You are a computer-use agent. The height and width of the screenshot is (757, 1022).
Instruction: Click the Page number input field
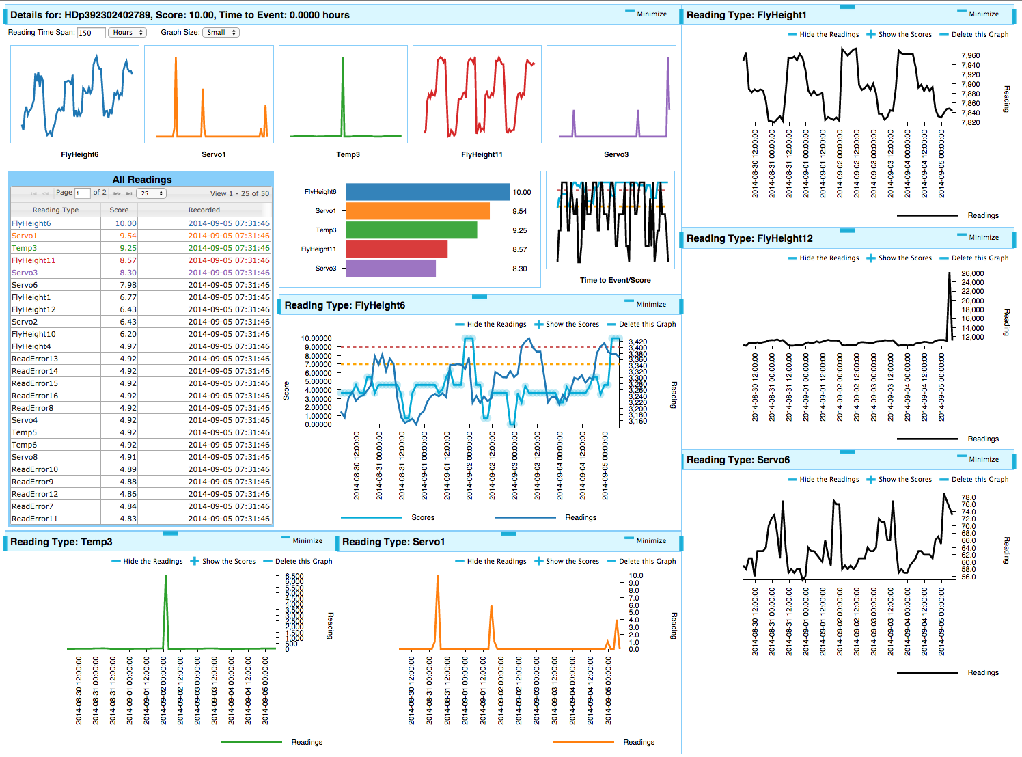click(x=82, y=193)
